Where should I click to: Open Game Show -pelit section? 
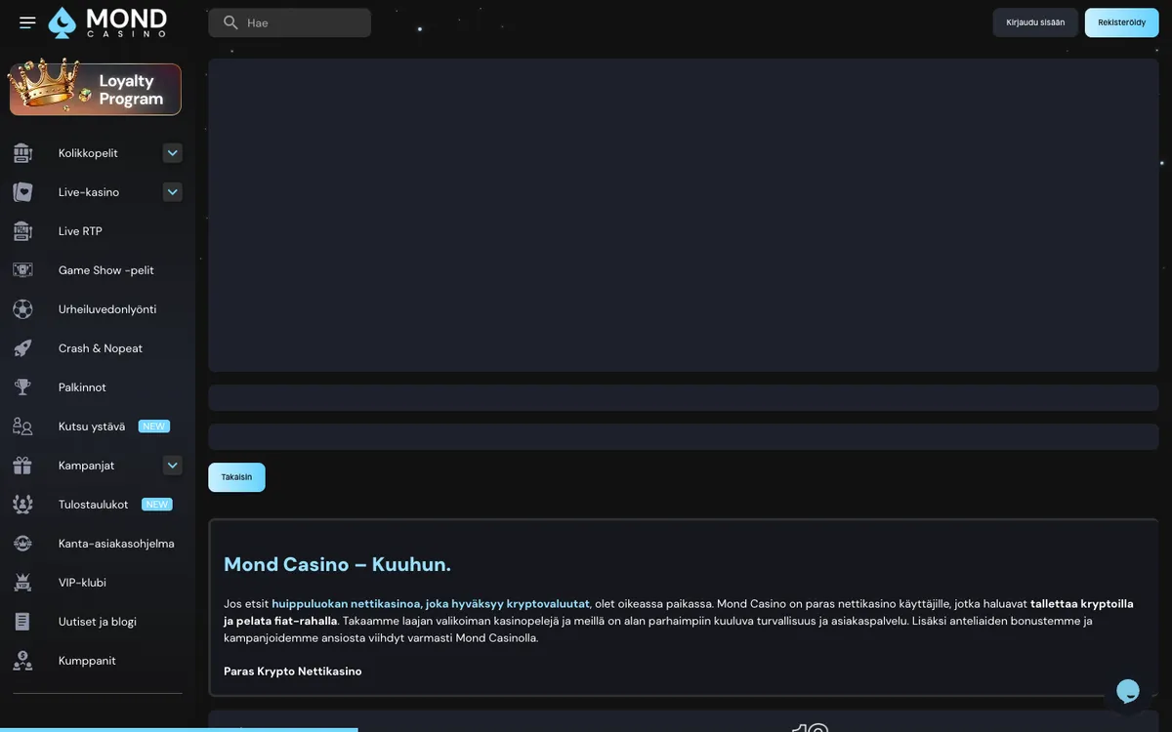tap(106, 270)
